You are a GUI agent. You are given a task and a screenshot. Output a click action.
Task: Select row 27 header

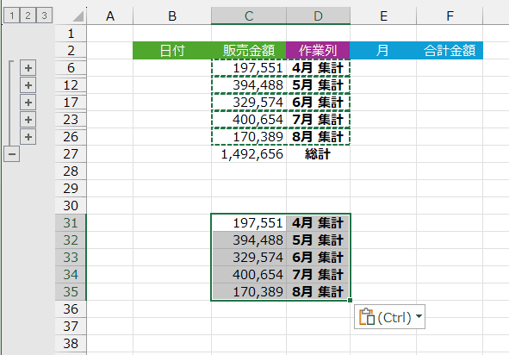(71, 154)
